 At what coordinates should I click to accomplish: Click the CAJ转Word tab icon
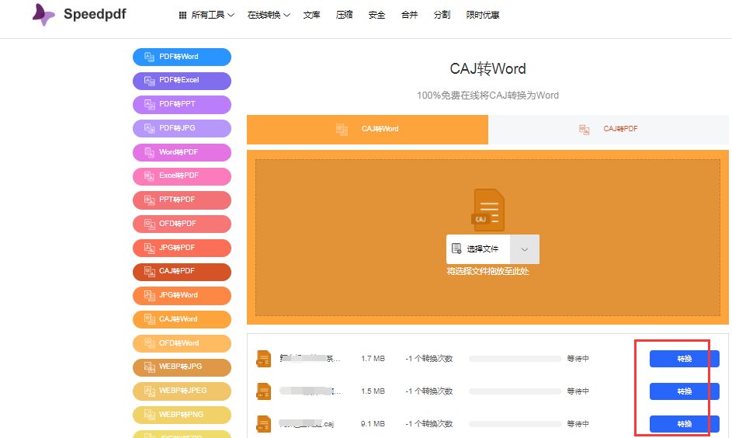[x=342, y=130]
